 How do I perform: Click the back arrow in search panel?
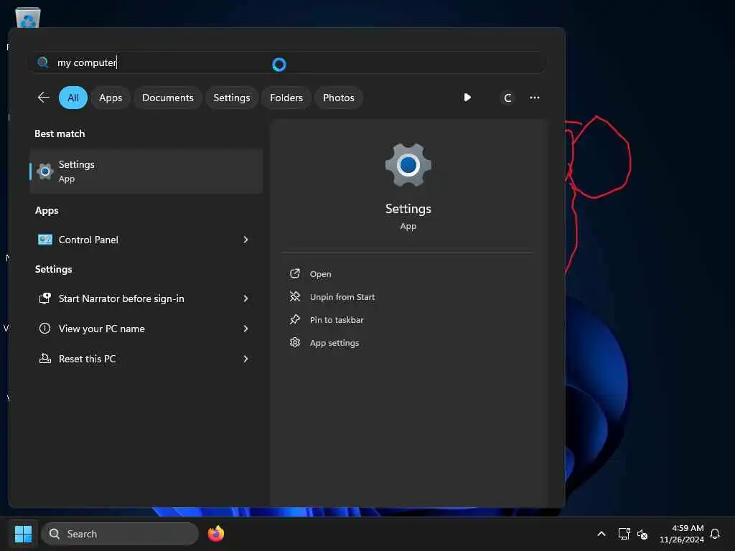[x=44, y=98]
